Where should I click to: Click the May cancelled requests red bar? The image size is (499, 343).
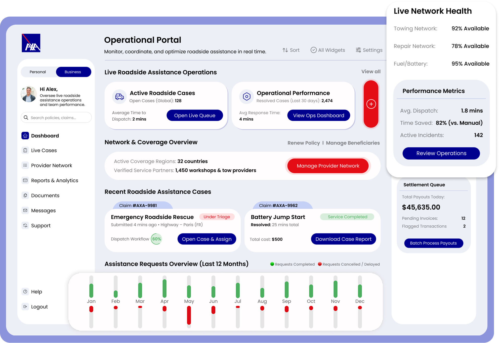click(x=189, y=315)
